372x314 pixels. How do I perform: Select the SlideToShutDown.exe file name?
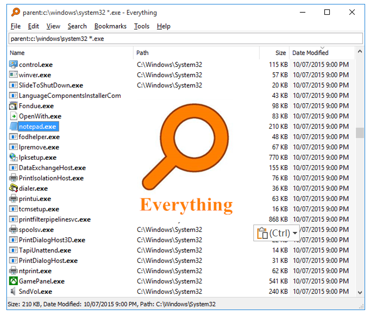(51, 86)
